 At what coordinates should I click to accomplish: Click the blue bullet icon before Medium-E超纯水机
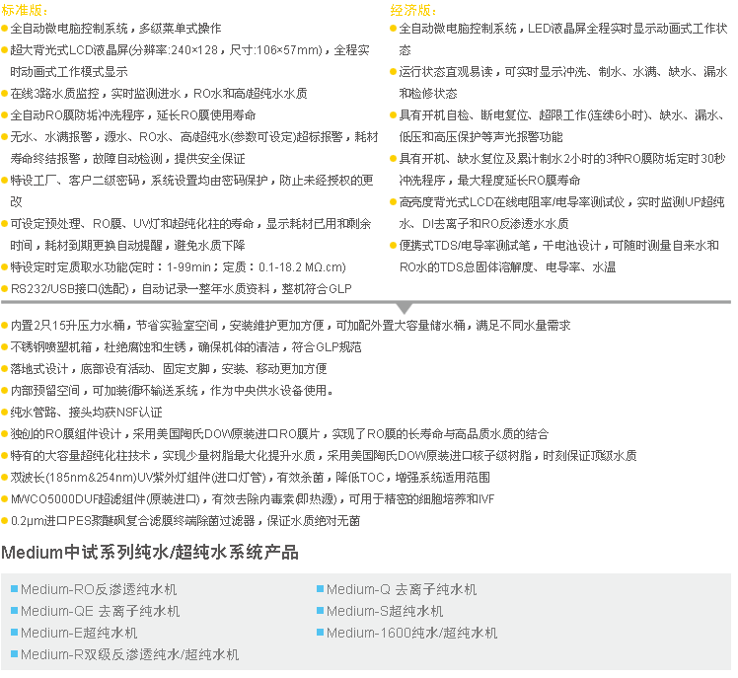pyautogui.click(x=14, y=632)
